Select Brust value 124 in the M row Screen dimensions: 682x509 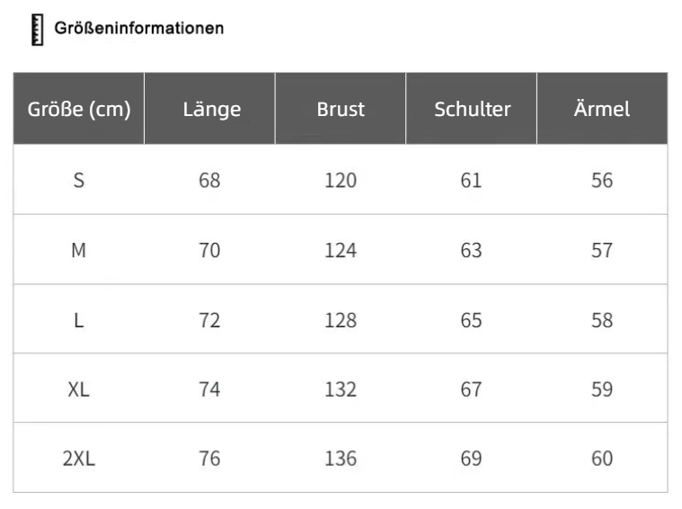click(341, 250)
